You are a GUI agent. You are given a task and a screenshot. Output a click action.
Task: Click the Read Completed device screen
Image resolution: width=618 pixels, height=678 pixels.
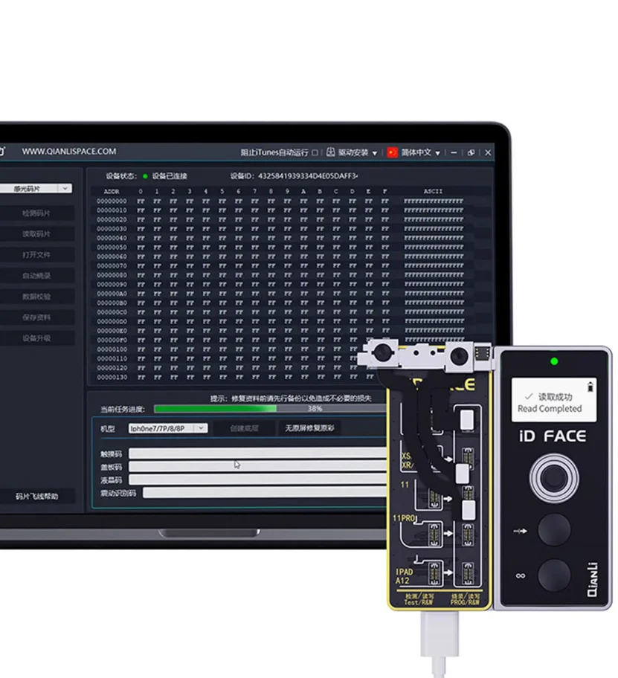553,400
